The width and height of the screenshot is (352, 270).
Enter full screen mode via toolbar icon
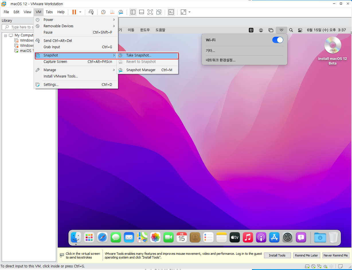tap(150, 12)
